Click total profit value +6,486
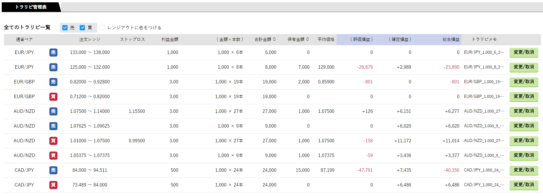543x196 pixels. click(452, 185)
